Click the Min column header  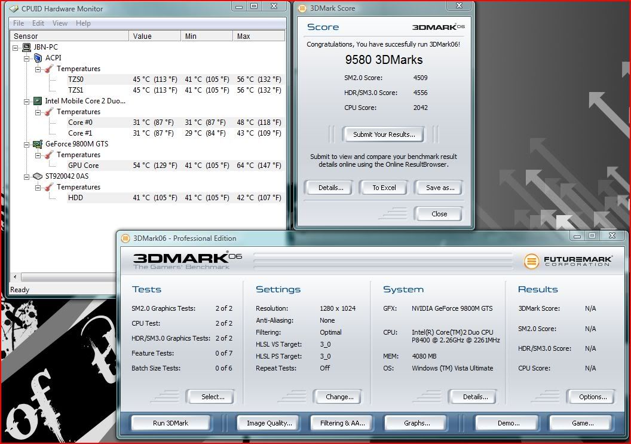[x=207, y=36]
